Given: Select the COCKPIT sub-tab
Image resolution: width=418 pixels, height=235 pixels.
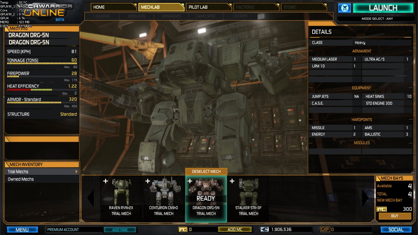Looking at the screenshot, I should [240, 16].
